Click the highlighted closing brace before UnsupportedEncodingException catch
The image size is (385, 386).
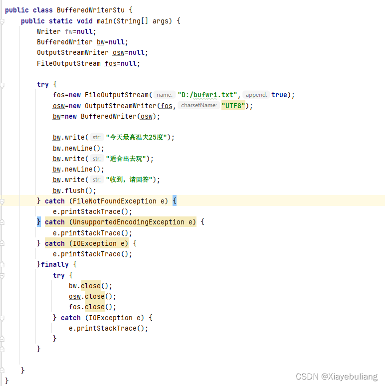coord(38,222)
